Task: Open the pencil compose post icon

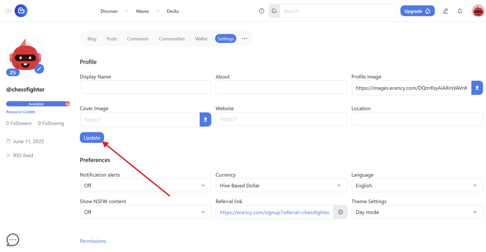Action: (x=445, y=11)
